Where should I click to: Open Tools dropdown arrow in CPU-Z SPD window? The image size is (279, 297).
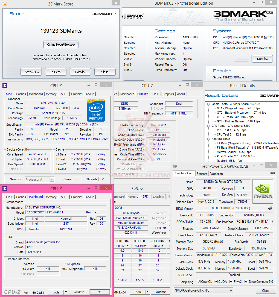click(148, 292)
